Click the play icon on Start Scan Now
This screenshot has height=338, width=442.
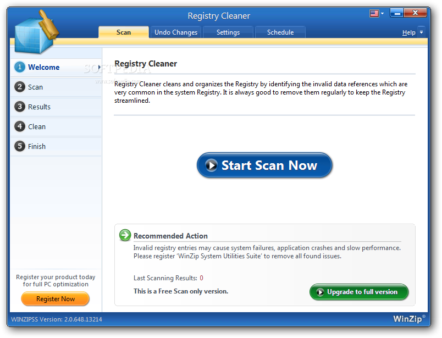click(x=211, y=165)
